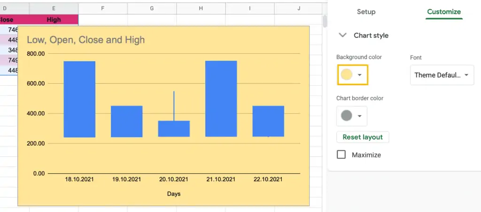Check the Maximize checkbox
The width and height of the screenshot is (481, 212).
click(x=341, y=154)
